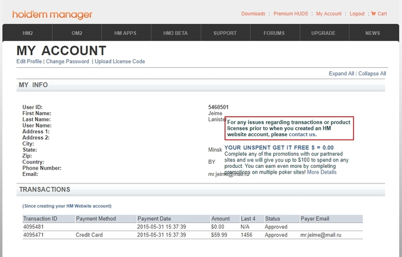
Task: Click My Account header link
Action: pos(328,14)
